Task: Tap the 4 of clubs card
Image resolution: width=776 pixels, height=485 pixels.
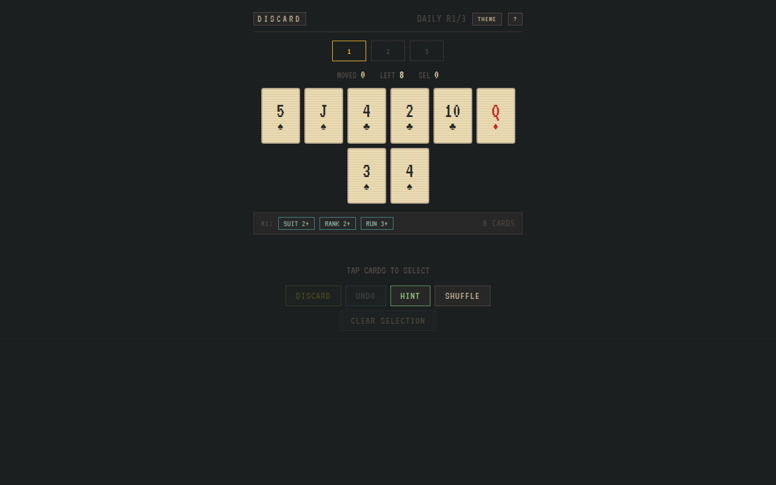Action: pyautogui.click(x=366, y=116)
